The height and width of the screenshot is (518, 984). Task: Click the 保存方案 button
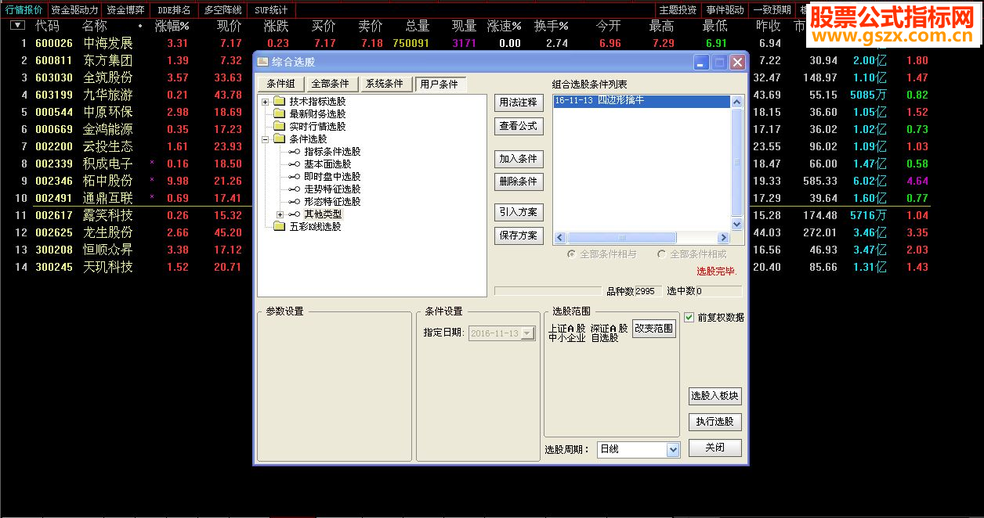518,236
